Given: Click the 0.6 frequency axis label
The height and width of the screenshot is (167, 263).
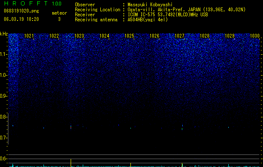Looking at the screenshot, I should point(3,159).
